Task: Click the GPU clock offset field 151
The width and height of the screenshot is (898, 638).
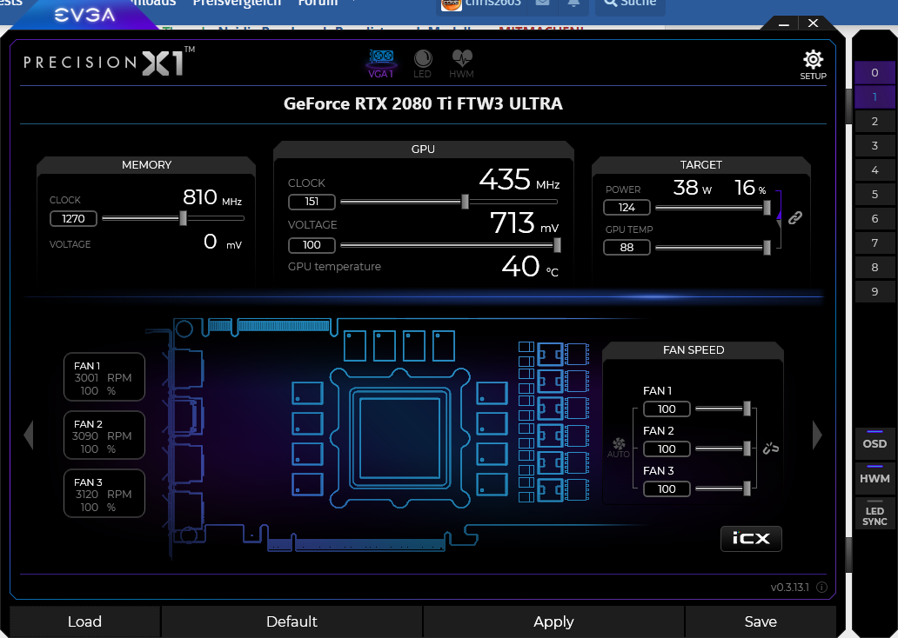Action: coord(312,202)
